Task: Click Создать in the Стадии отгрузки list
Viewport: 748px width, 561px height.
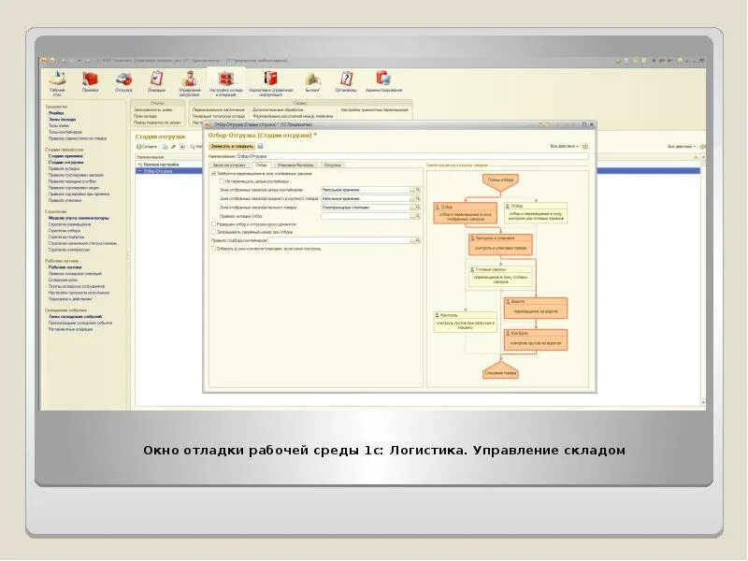Action: (147, 147)
